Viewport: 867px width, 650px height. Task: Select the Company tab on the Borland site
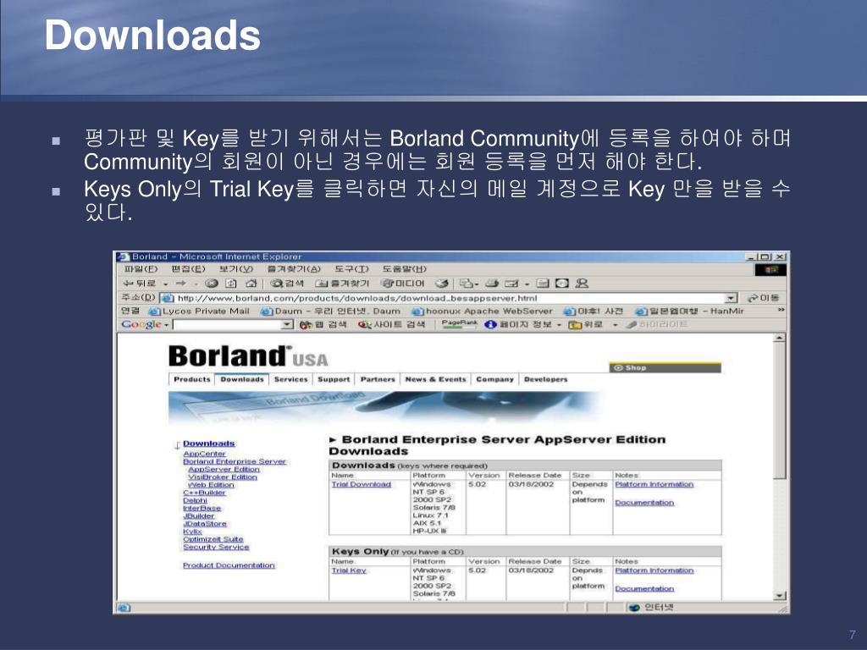[x=494, y=379]
